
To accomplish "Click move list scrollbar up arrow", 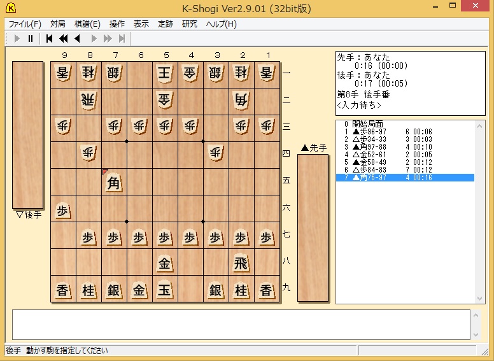I will click(x=479, y=126).
